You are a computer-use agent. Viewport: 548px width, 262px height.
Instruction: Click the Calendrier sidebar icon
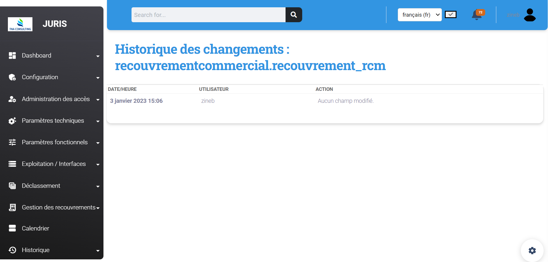(12, 228)
